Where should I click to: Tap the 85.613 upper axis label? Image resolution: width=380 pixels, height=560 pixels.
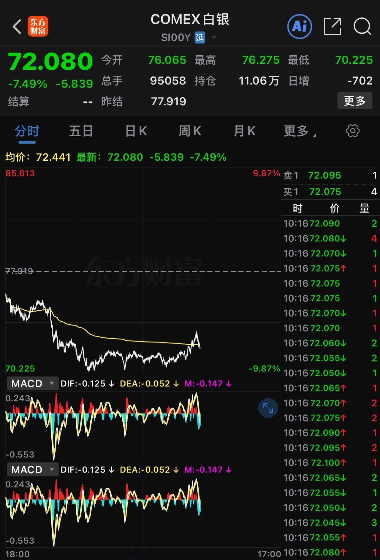[x=20, y=173]
